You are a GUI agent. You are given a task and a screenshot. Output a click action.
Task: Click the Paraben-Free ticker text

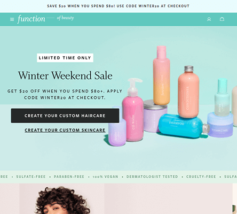point(69,177)
